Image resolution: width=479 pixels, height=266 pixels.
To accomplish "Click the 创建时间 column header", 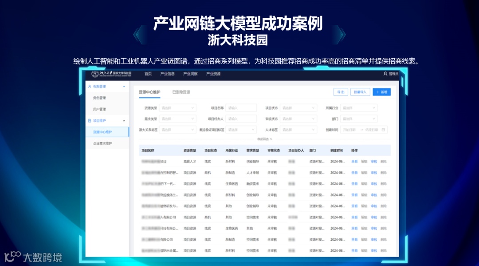I will pyautogui.click(x=336, y=151).
